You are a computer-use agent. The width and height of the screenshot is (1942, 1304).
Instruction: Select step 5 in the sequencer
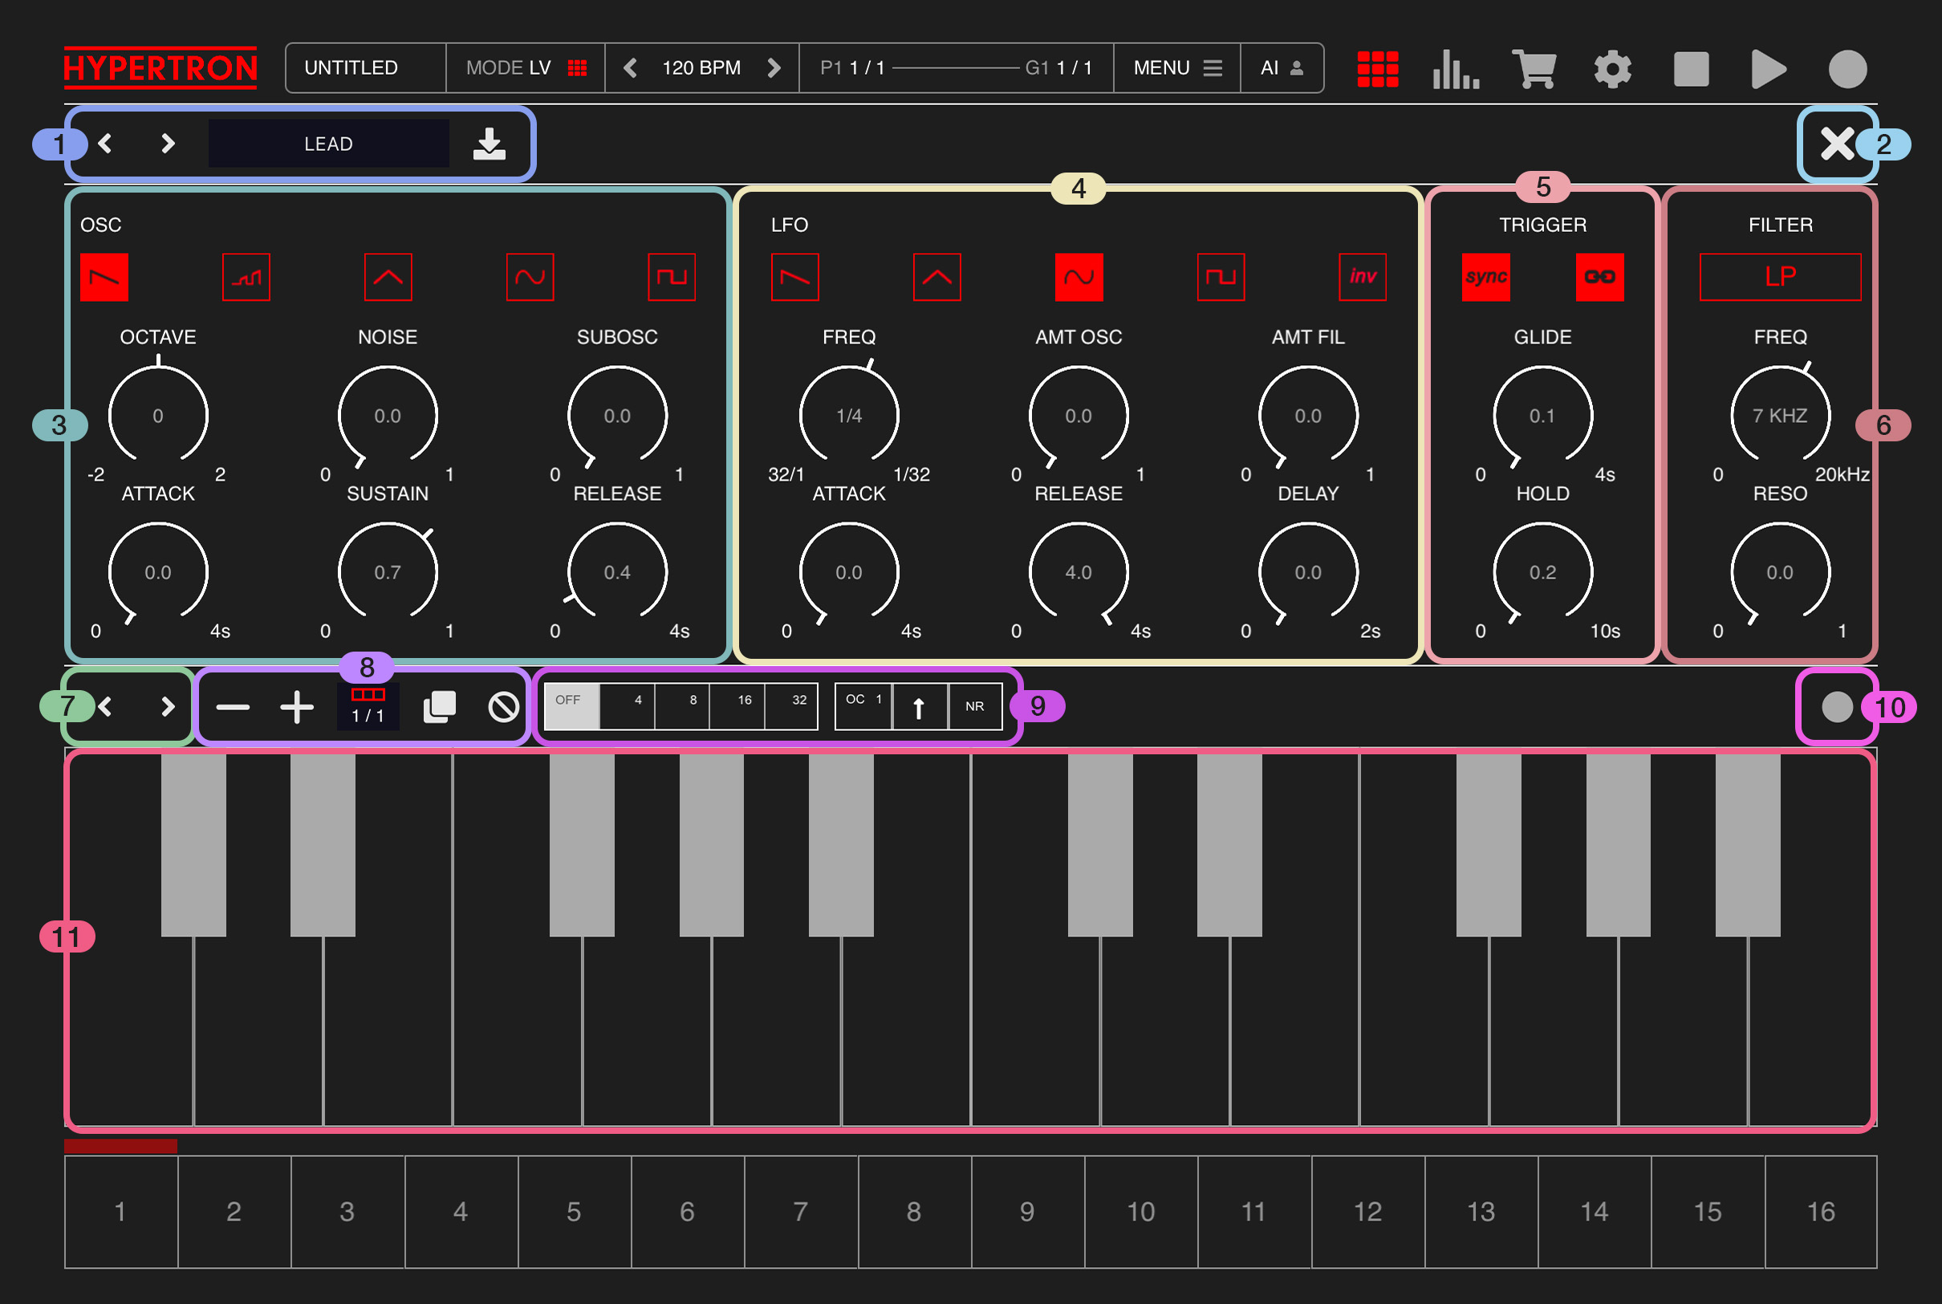click(574, 1211)
